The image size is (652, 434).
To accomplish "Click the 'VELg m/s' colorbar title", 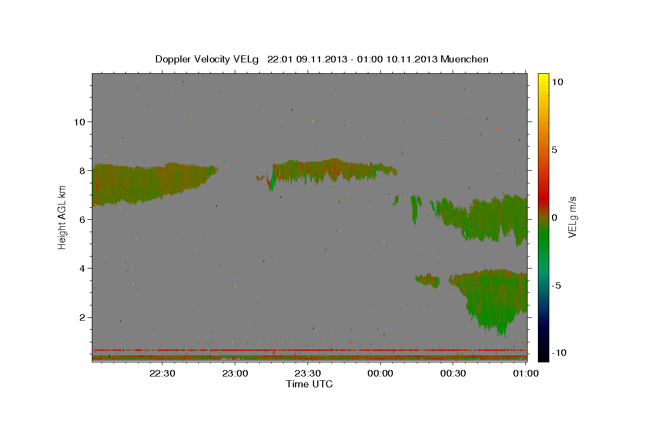I will pos(573,218).
